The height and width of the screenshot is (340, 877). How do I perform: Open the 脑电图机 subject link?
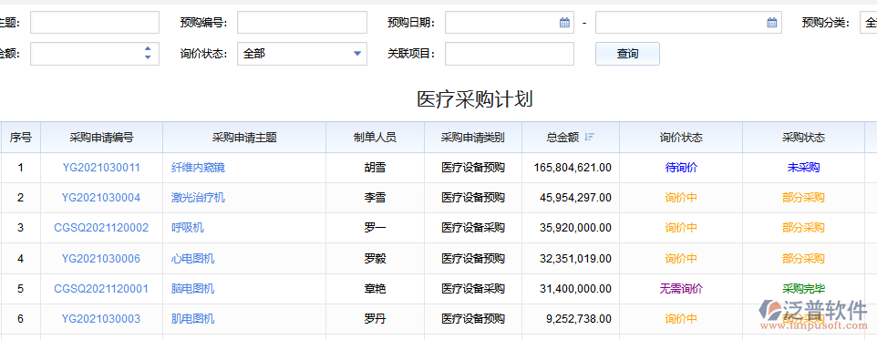pyautogui.click(x=192, y=289)
